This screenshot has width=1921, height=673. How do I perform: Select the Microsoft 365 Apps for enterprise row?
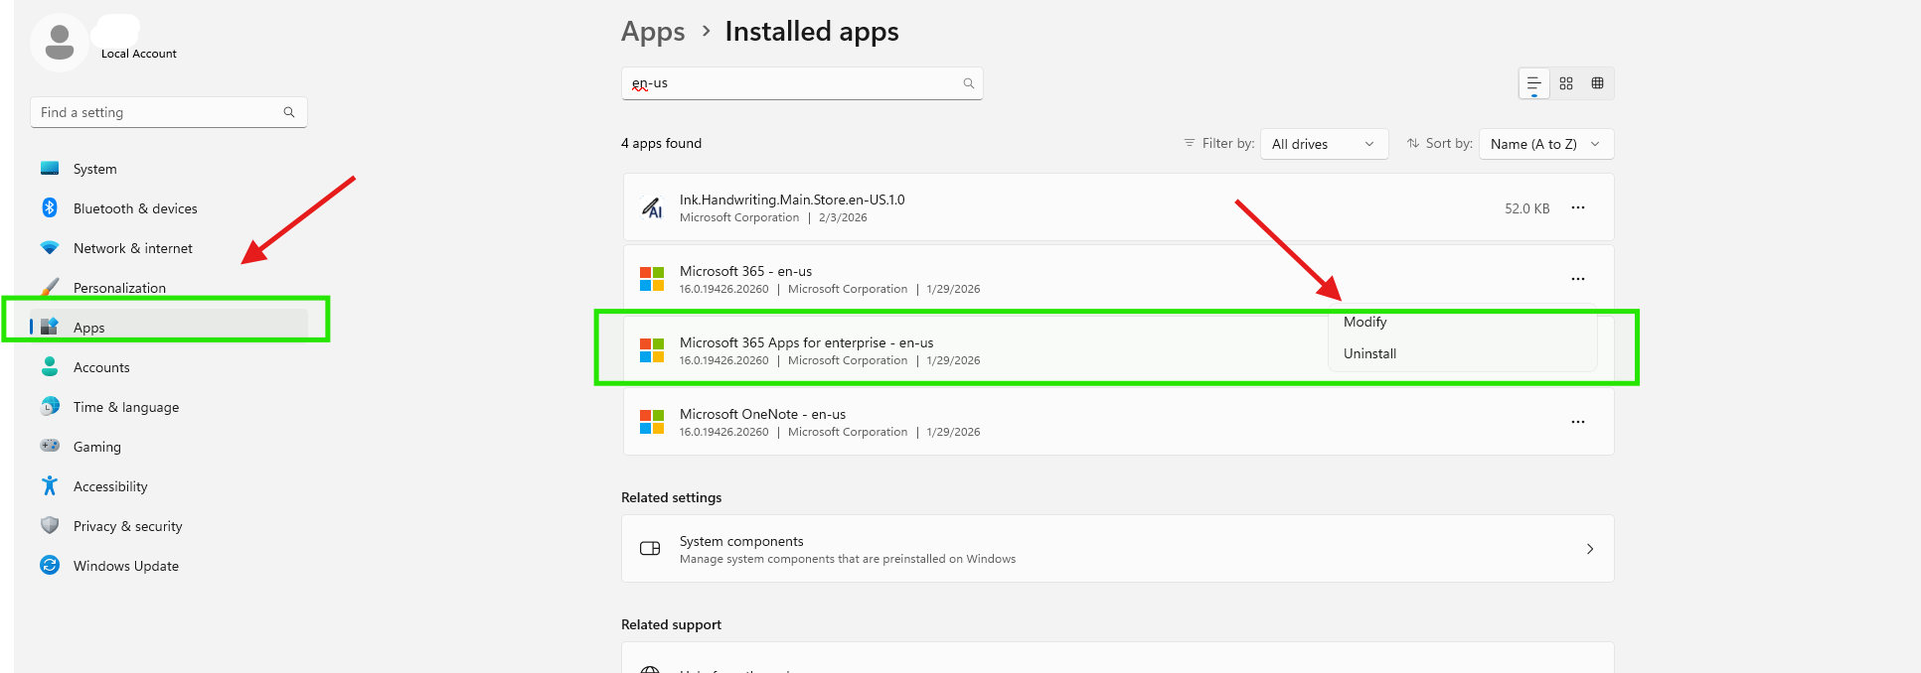(x=1118, y=350)
